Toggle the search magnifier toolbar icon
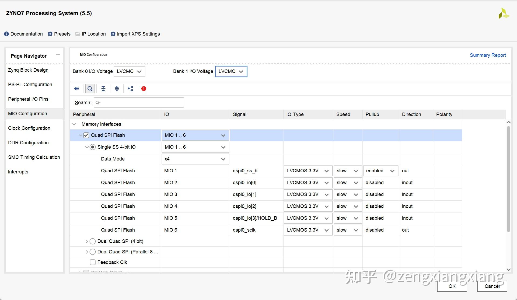 [x=90, y=89]
